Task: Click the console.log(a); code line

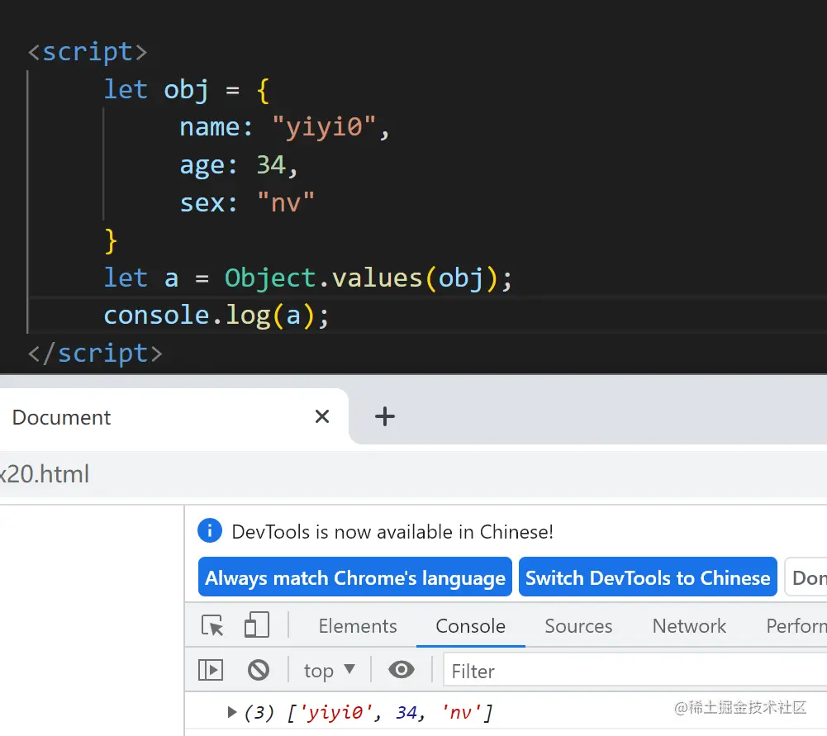Action: click(x=216, y=316)
